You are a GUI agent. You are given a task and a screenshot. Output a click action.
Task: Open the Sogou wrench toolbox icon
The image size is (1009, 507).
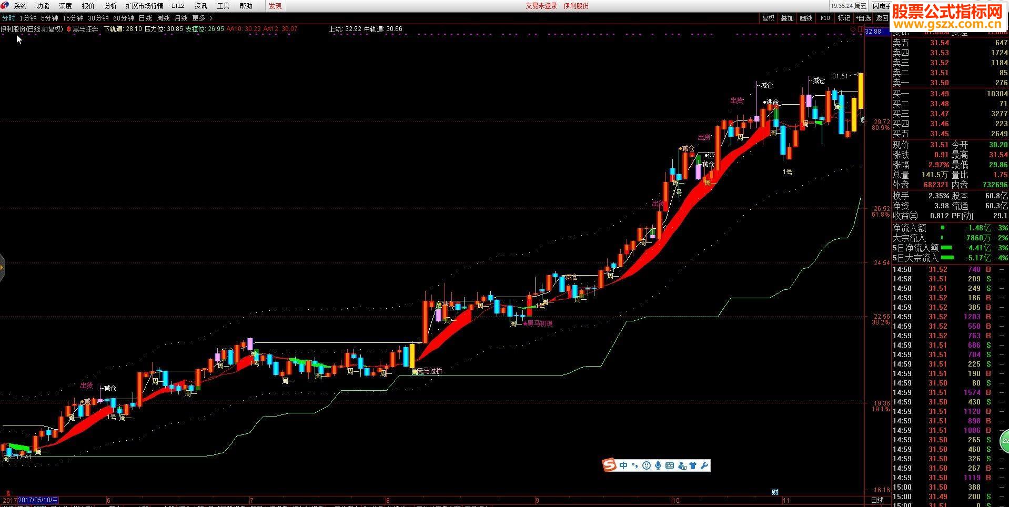(704, 465)
